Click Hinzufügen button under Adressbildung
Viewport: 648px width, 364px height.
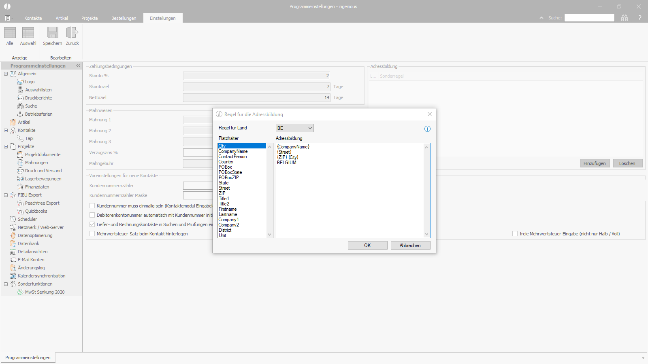(595, 163)
